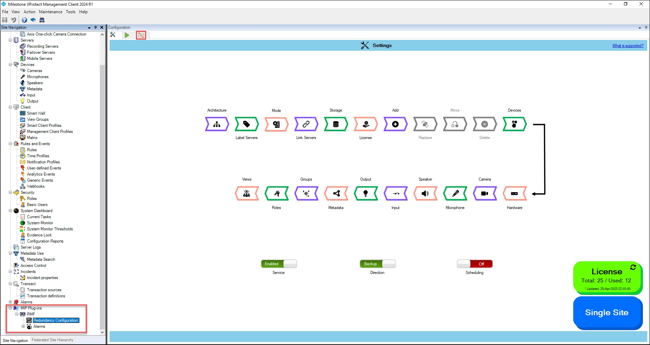Viewport: 650px width, 345px height.
Task: Toggle the Service Enabled switch
Action: pos(279,264)
